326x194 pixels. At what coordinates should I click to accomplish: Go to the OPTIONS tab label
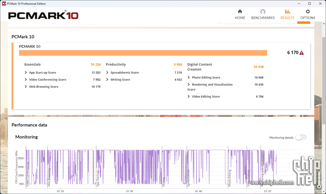(x=308, y=18)
